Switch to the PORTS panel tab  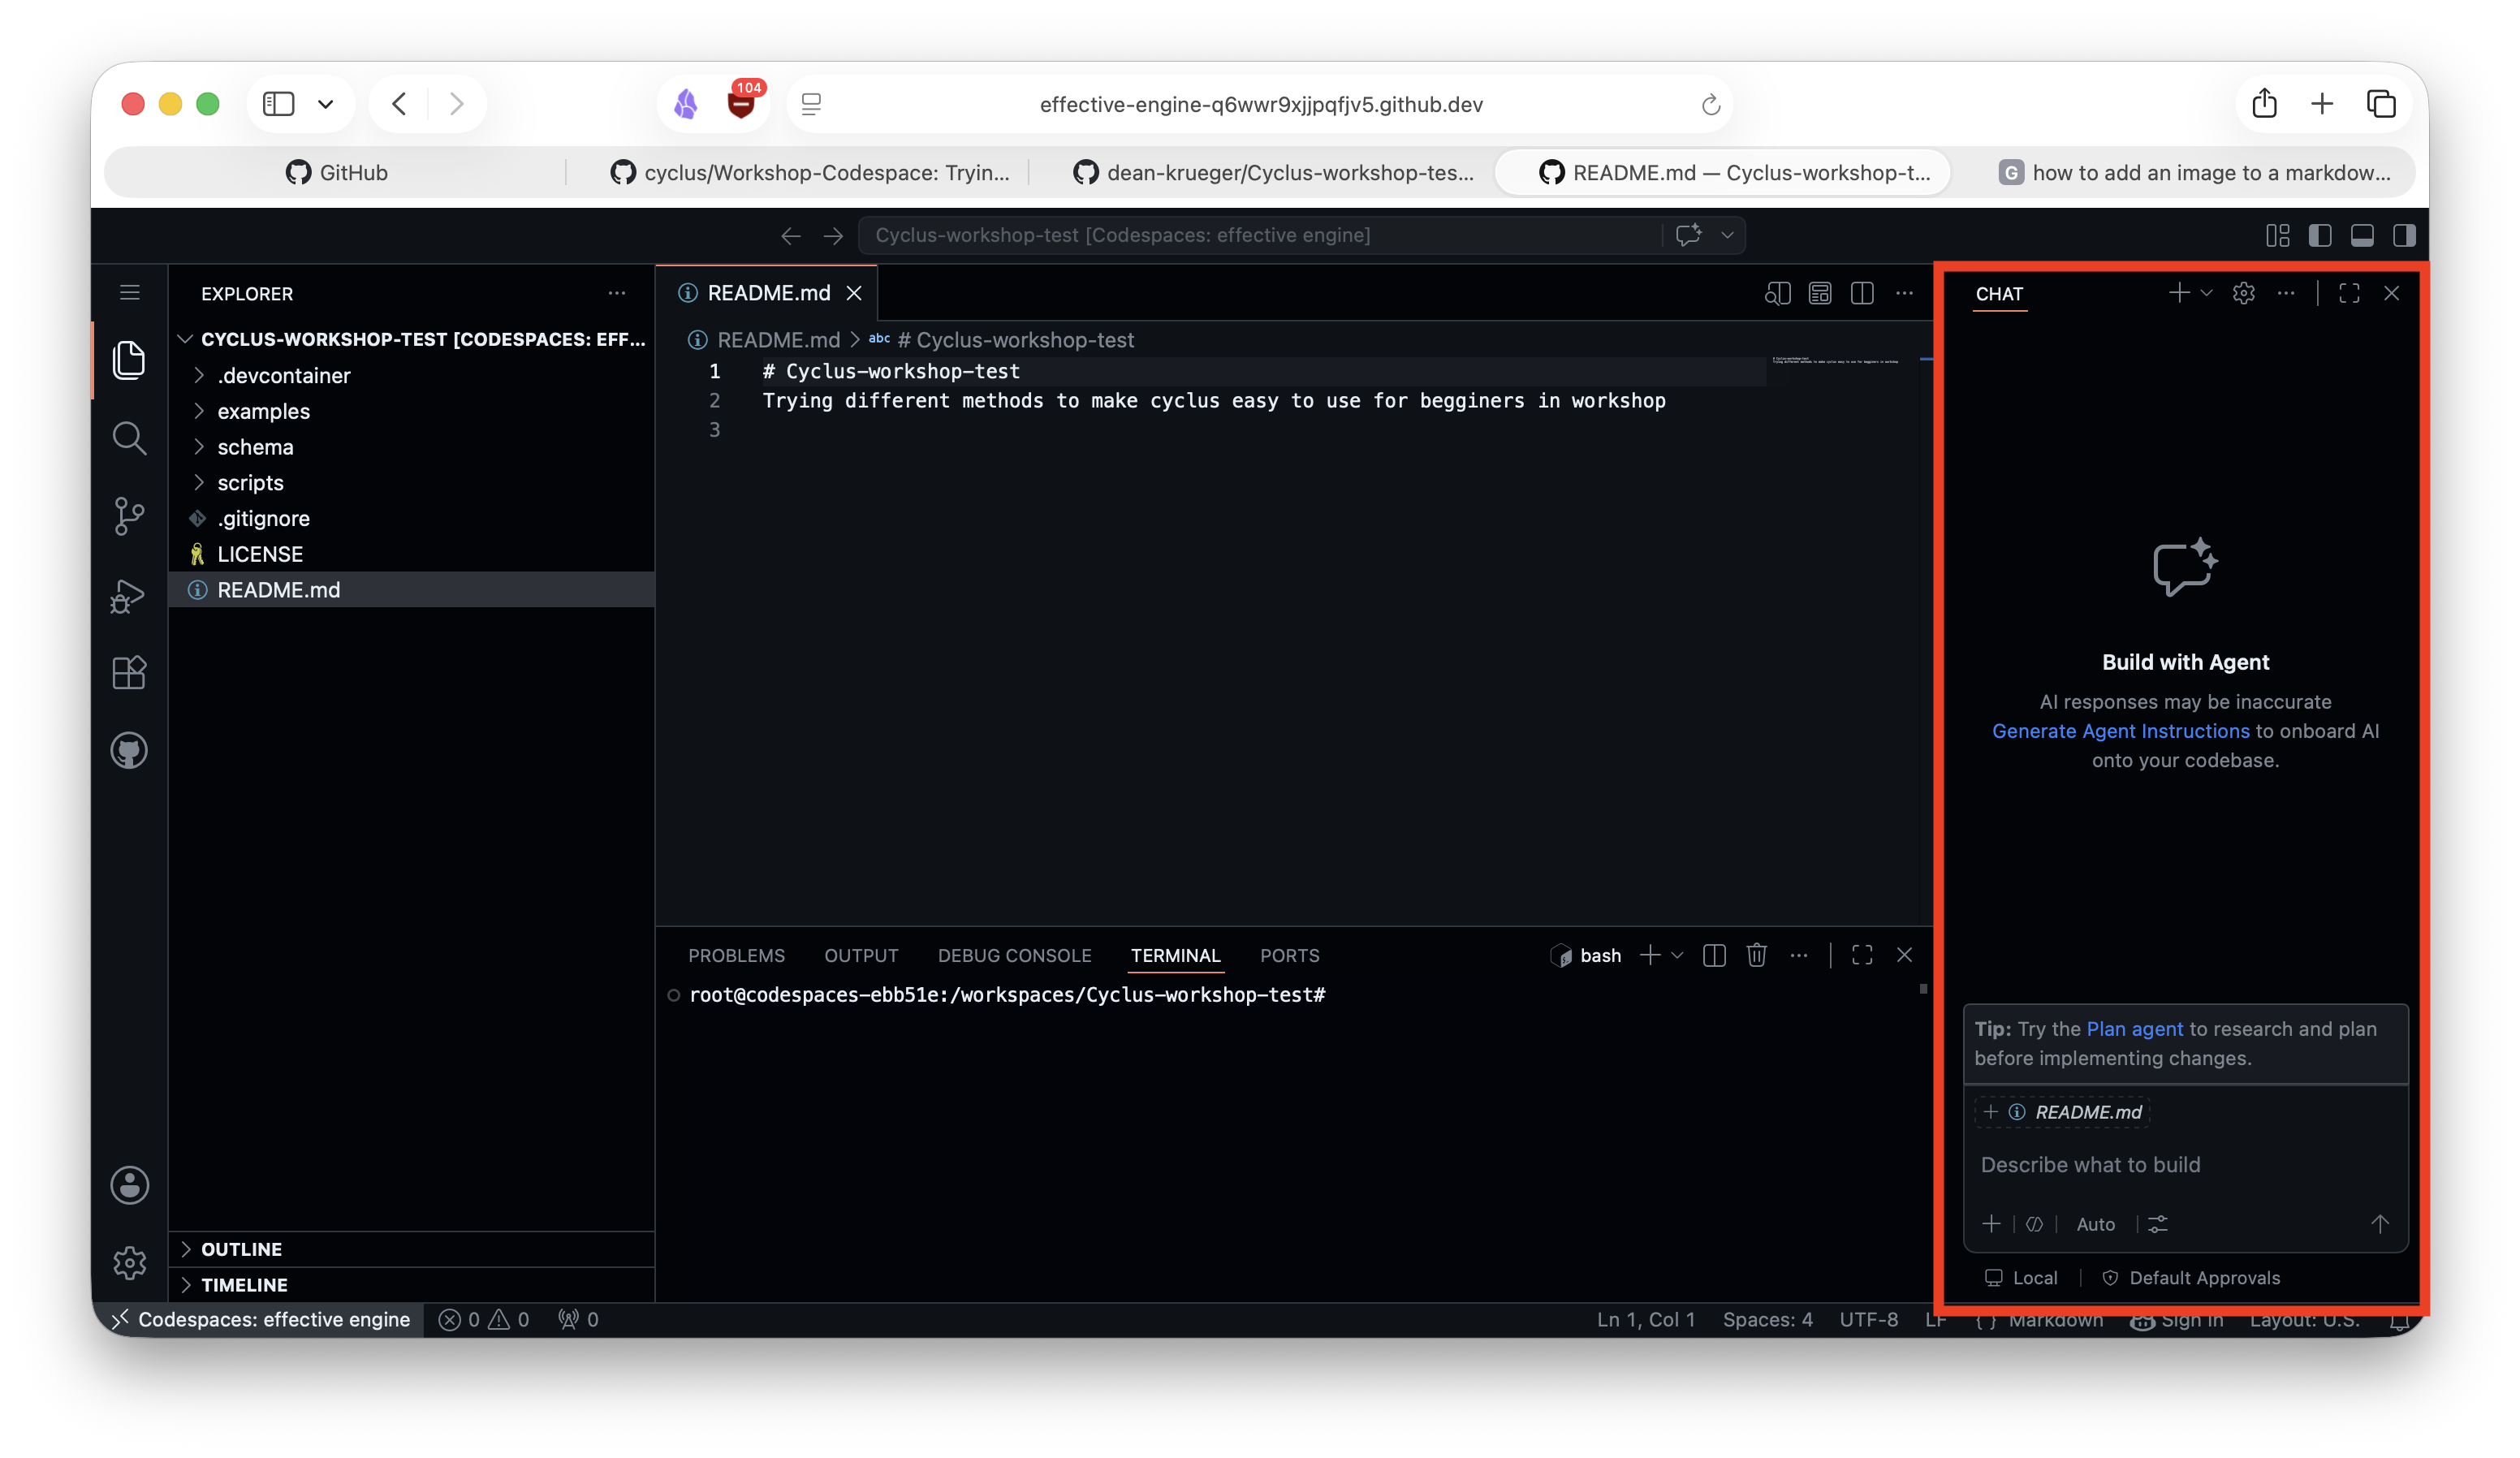click(1289, 955)
